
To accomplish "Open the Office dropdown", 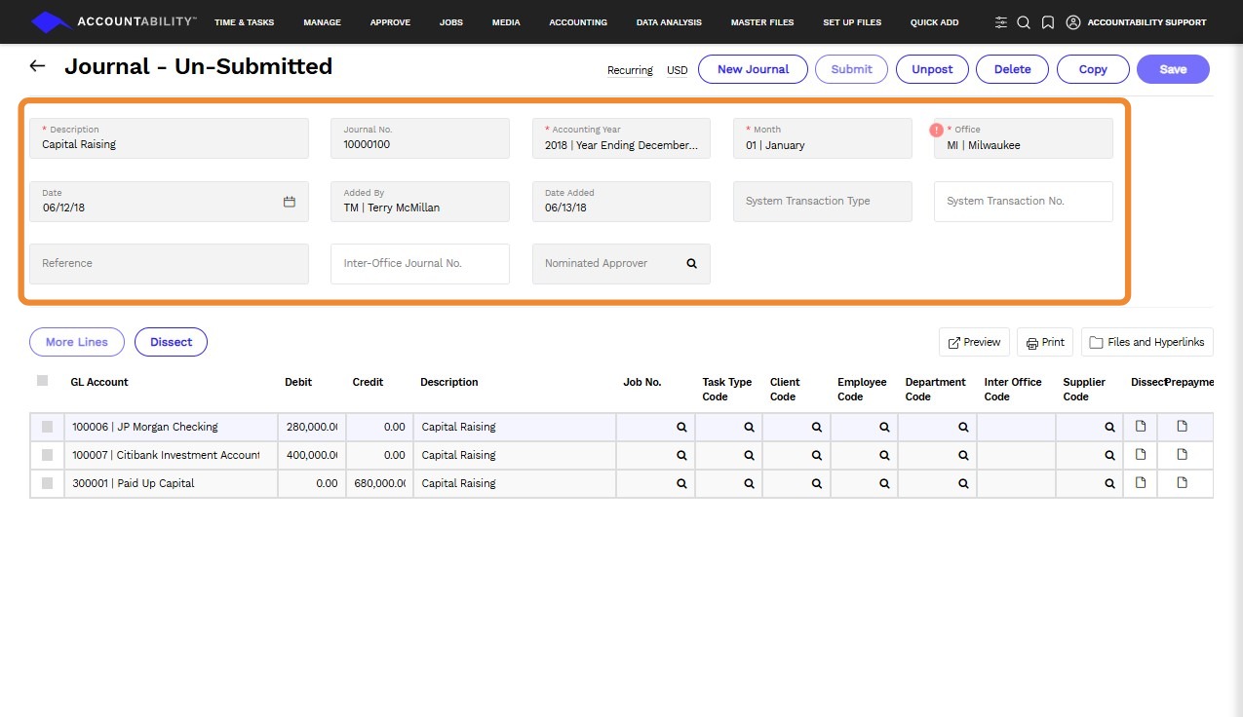I will (x=1024, y=138).
